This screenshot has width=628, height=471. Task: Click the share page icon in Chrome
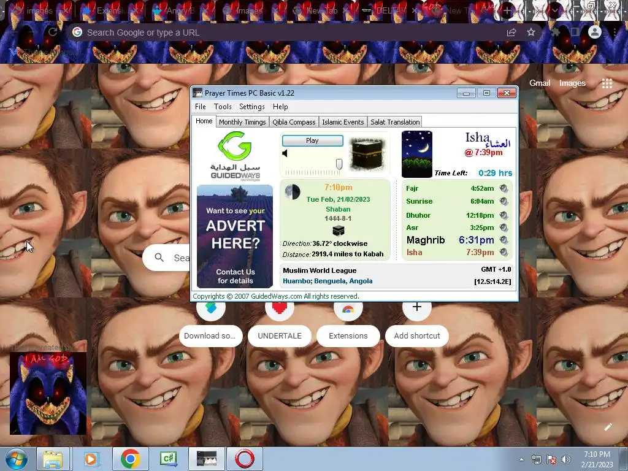point(511,33)
